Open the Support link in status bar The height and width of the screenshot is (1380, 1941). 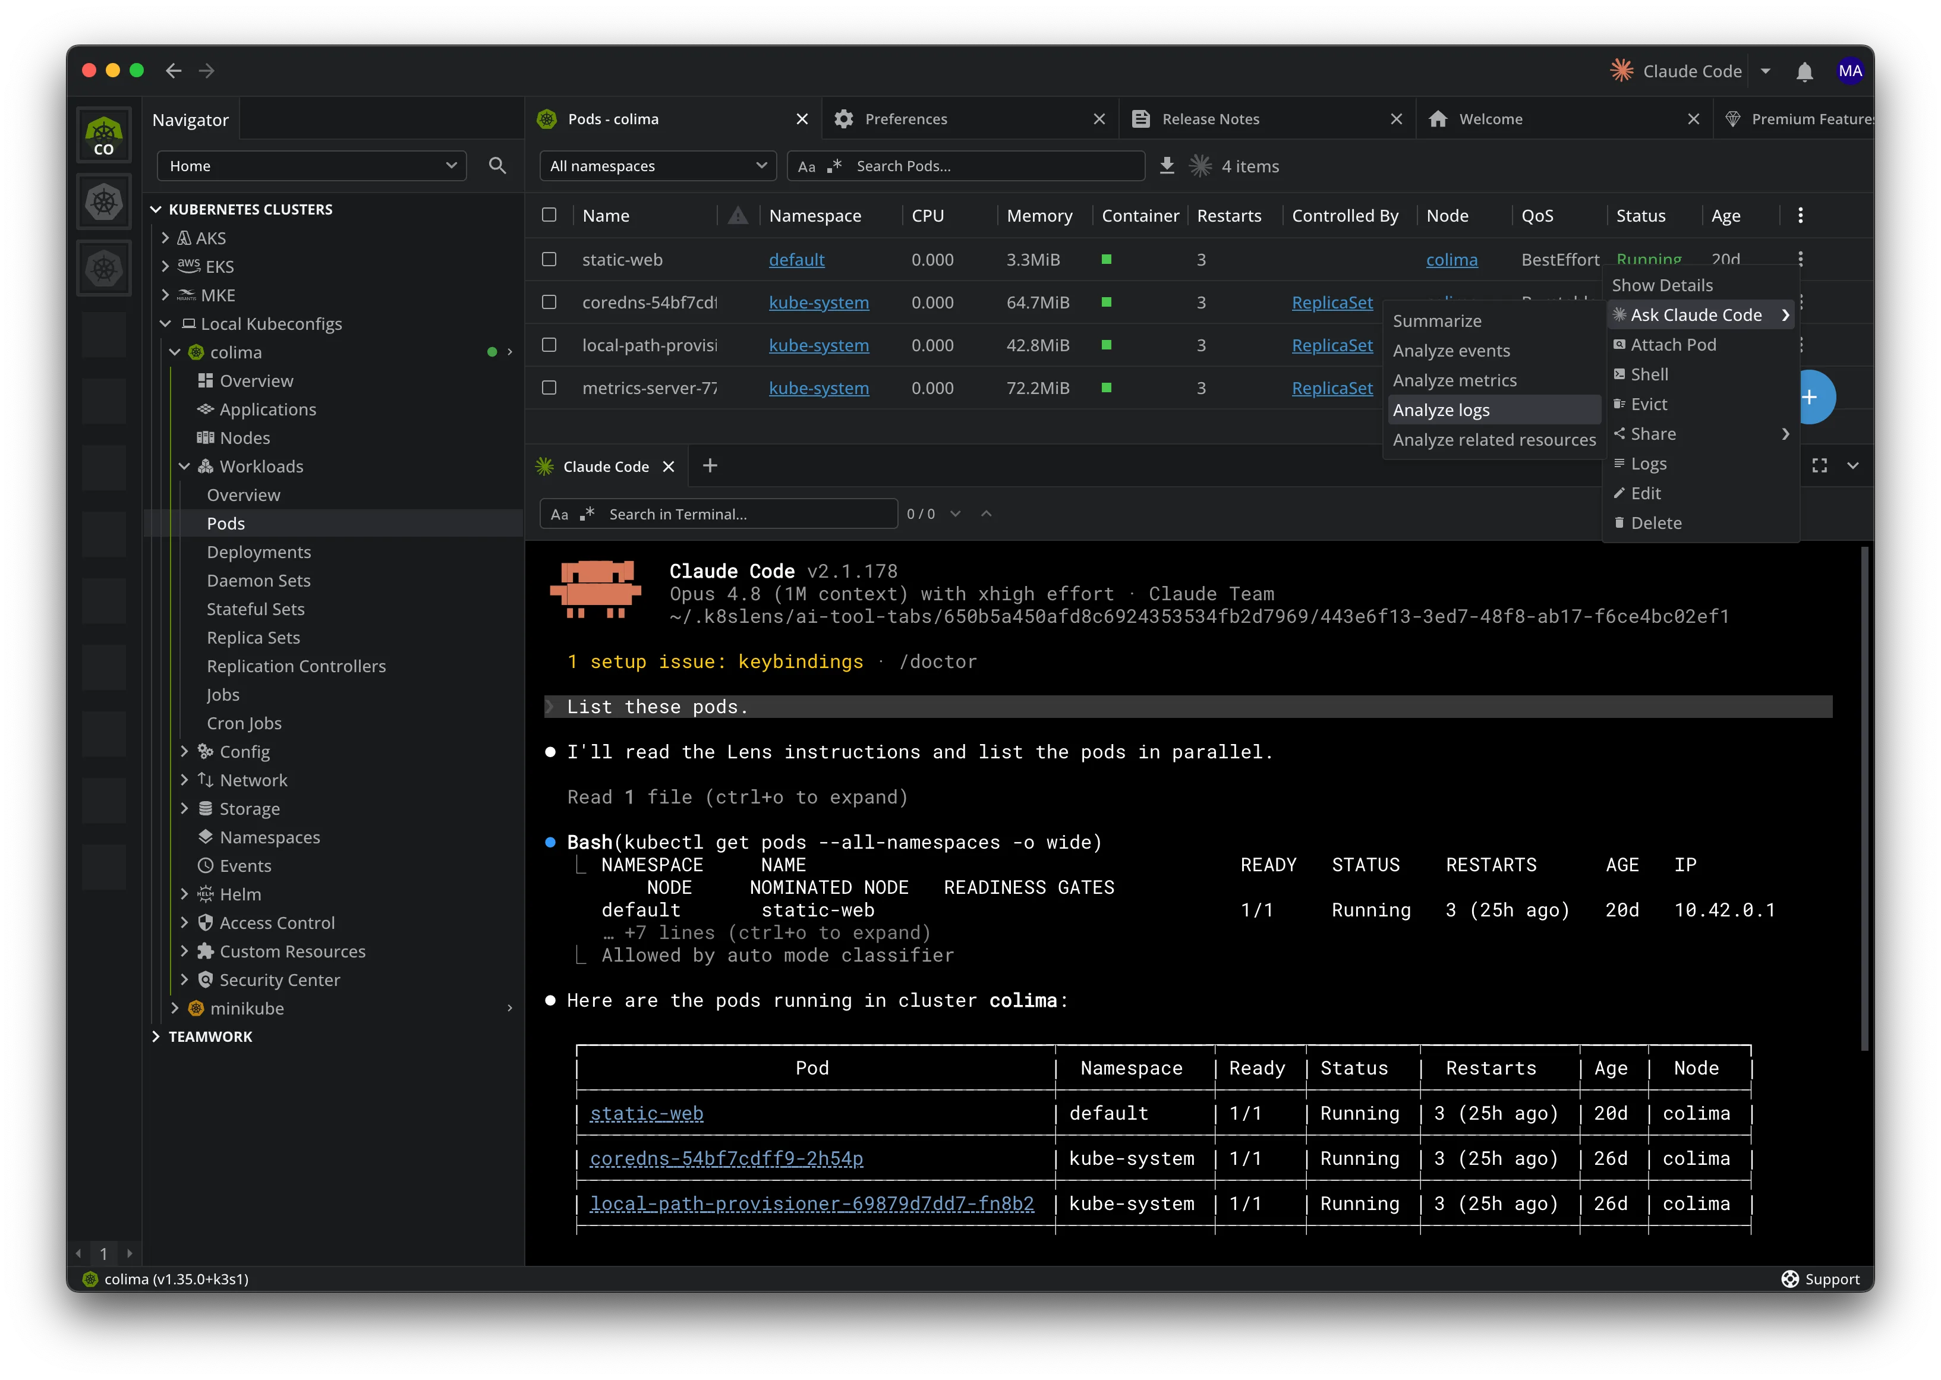pyautogui.click(x=1820, y=1279)
